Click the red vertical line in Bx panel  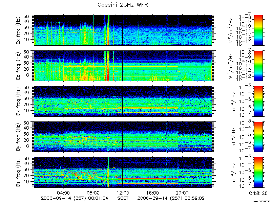[x=122, y=101]
